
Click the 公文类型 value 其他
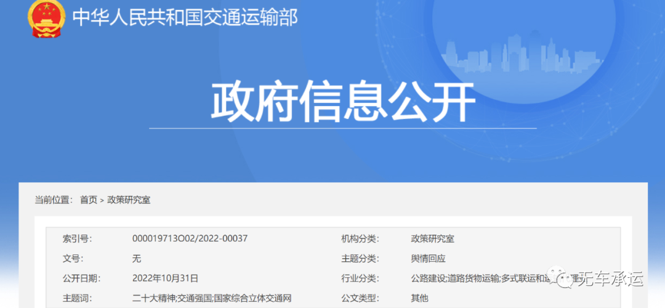click(x=419, y=298)
